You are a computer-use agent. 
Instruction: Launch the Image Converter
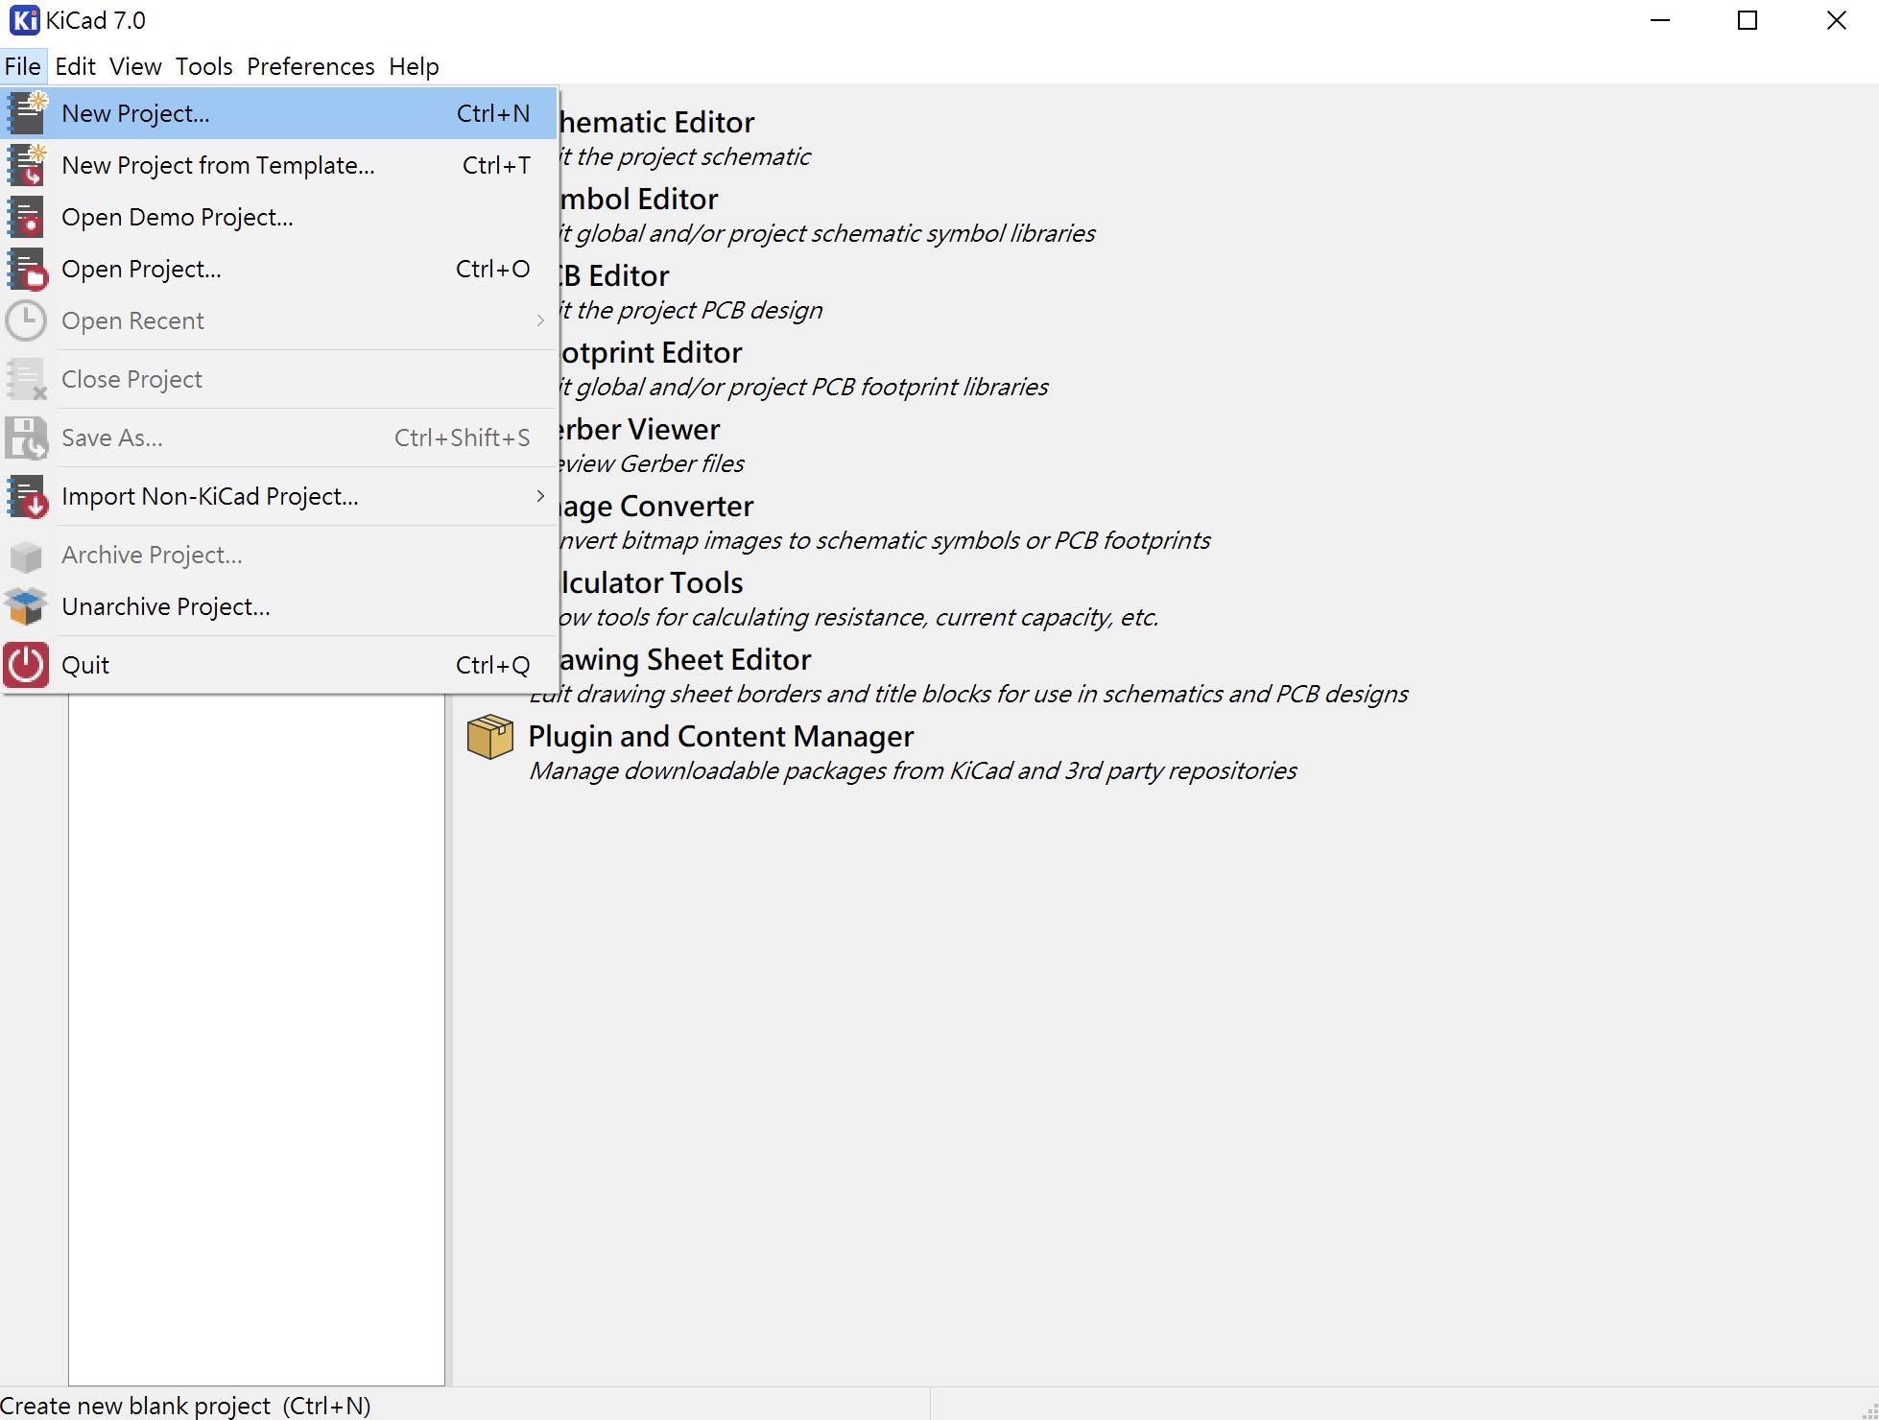(656, 507)
